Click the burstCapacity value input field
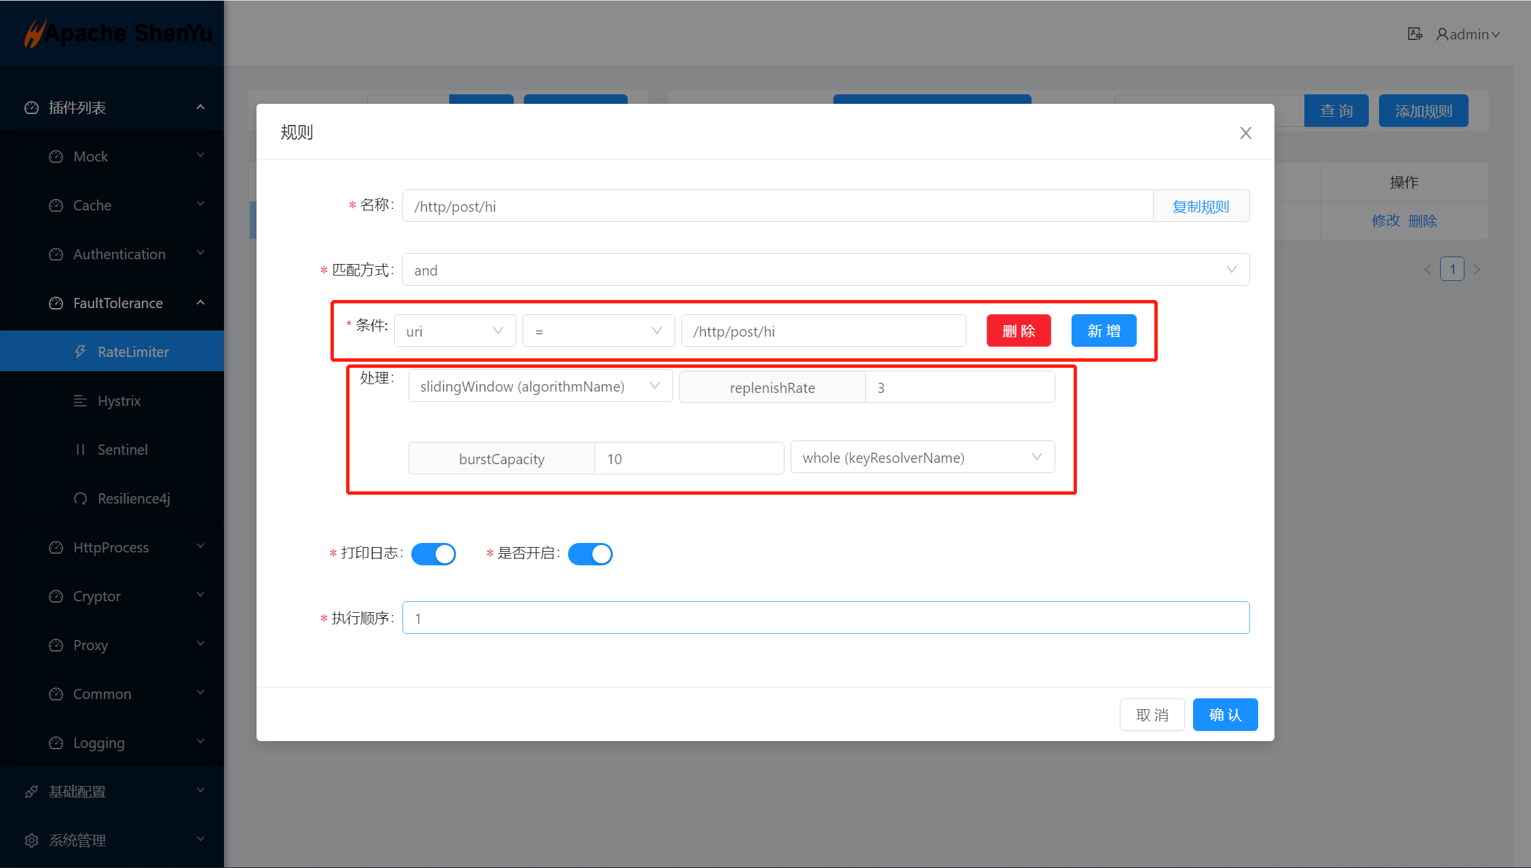Image resolution: width=1531 pixels, height=868 pixels. (689, 459)
